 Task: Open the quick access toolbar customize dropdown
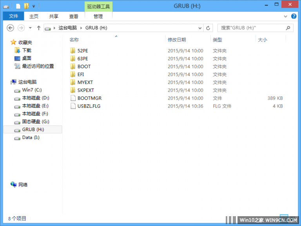[34, 6]
